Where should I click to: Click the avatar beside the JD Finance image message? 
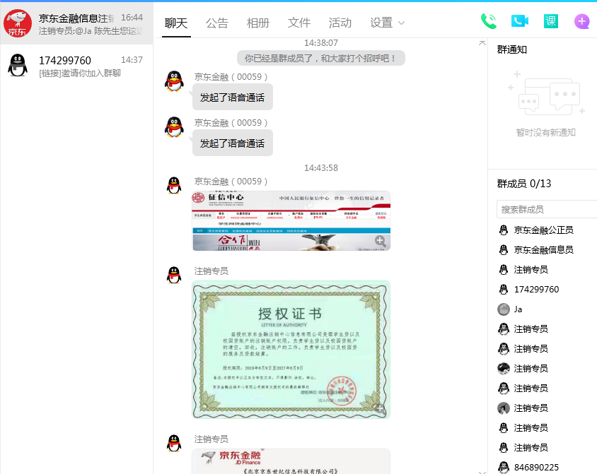coord(174,443)
